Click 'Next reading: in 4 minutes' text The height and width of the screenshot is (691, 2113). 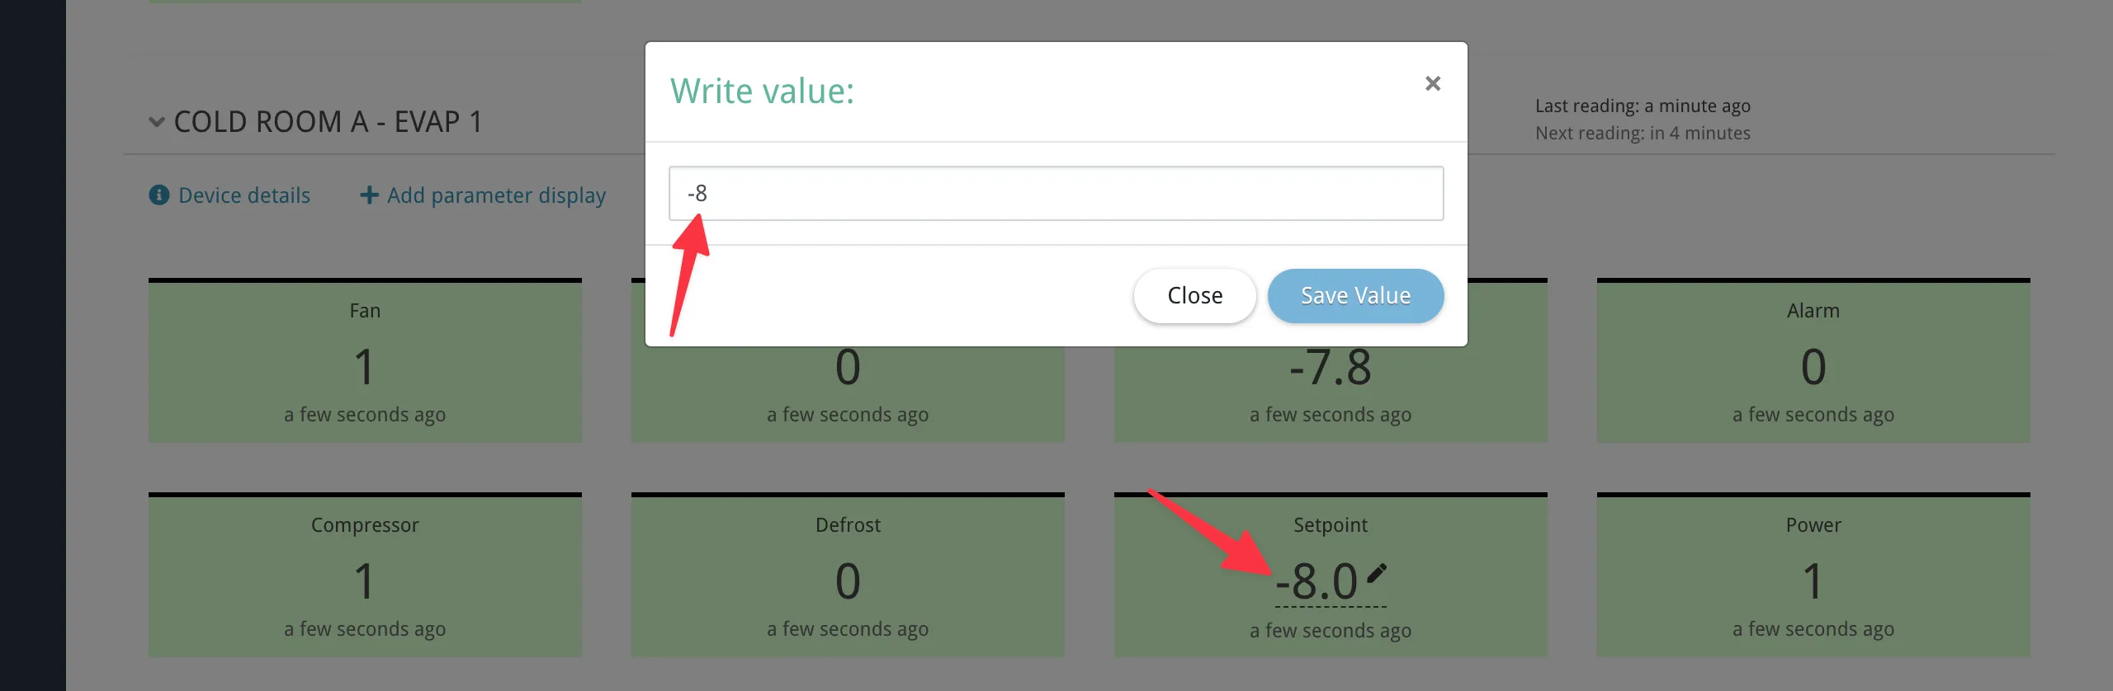coord(1643,133)
